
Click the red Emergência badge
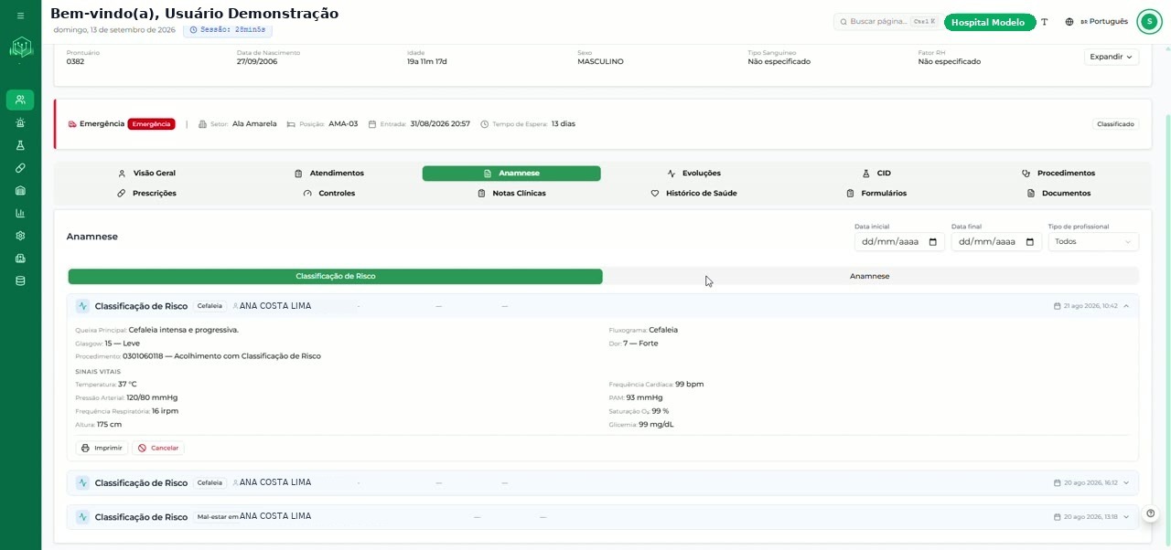[x=151, y=124]
